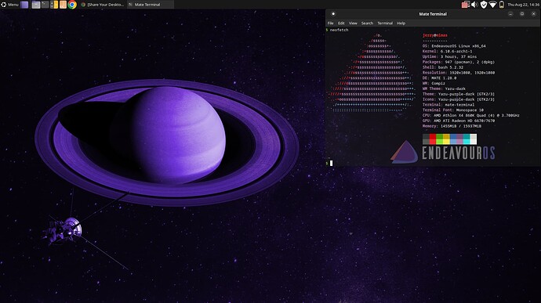
Task: Click the purple show-desktop launcher icon
Action: point(24,5)
